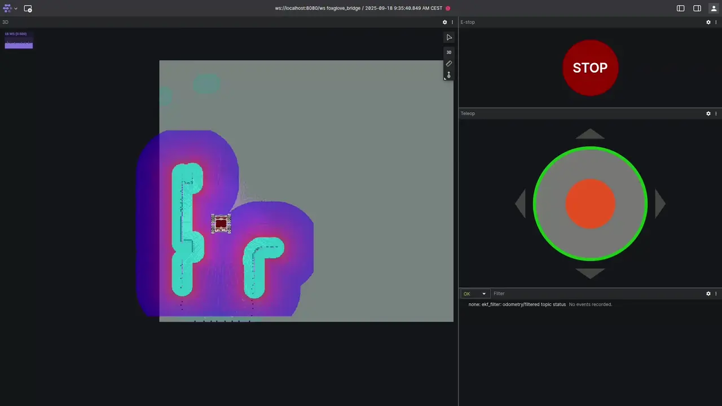Click the Teleop up arrow
The width and height of the screenshot is (722, 406).
pyautogui.click(x=590, y=134)
